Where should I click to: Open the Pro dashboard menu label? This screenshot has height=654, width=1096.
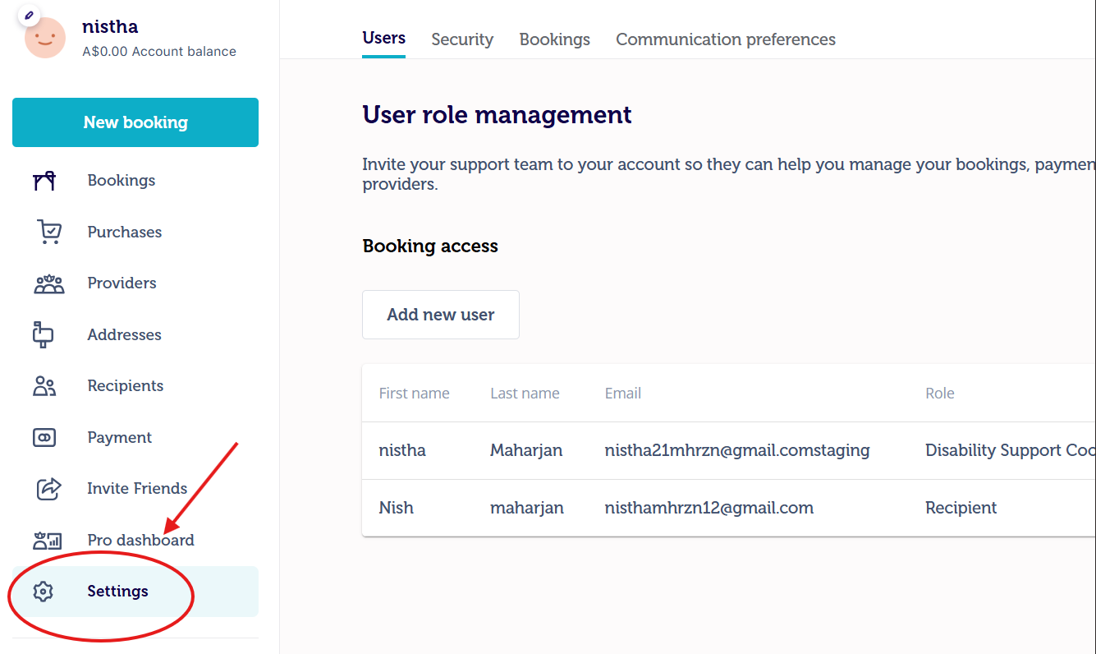tap(141, 540)
